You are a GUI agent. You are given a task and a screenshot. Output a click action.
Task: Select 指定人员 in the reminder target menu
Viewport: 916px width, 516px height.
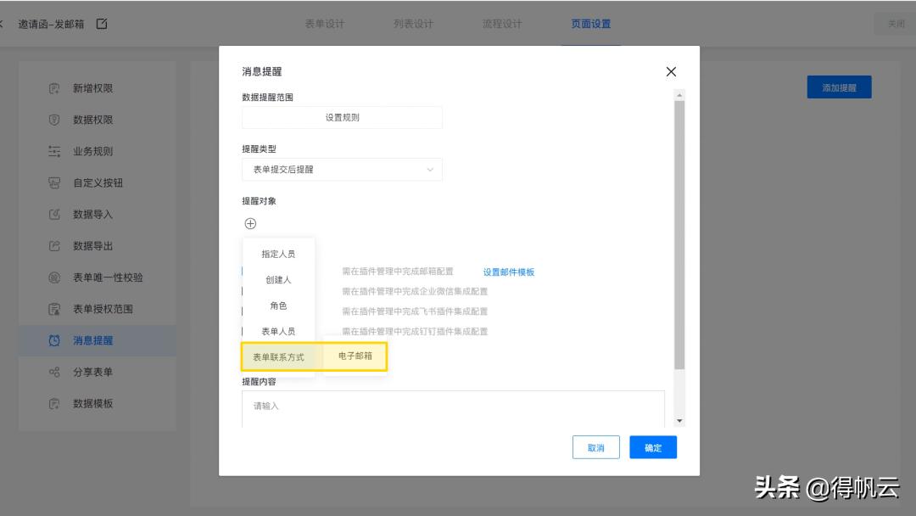coord(277,253)
